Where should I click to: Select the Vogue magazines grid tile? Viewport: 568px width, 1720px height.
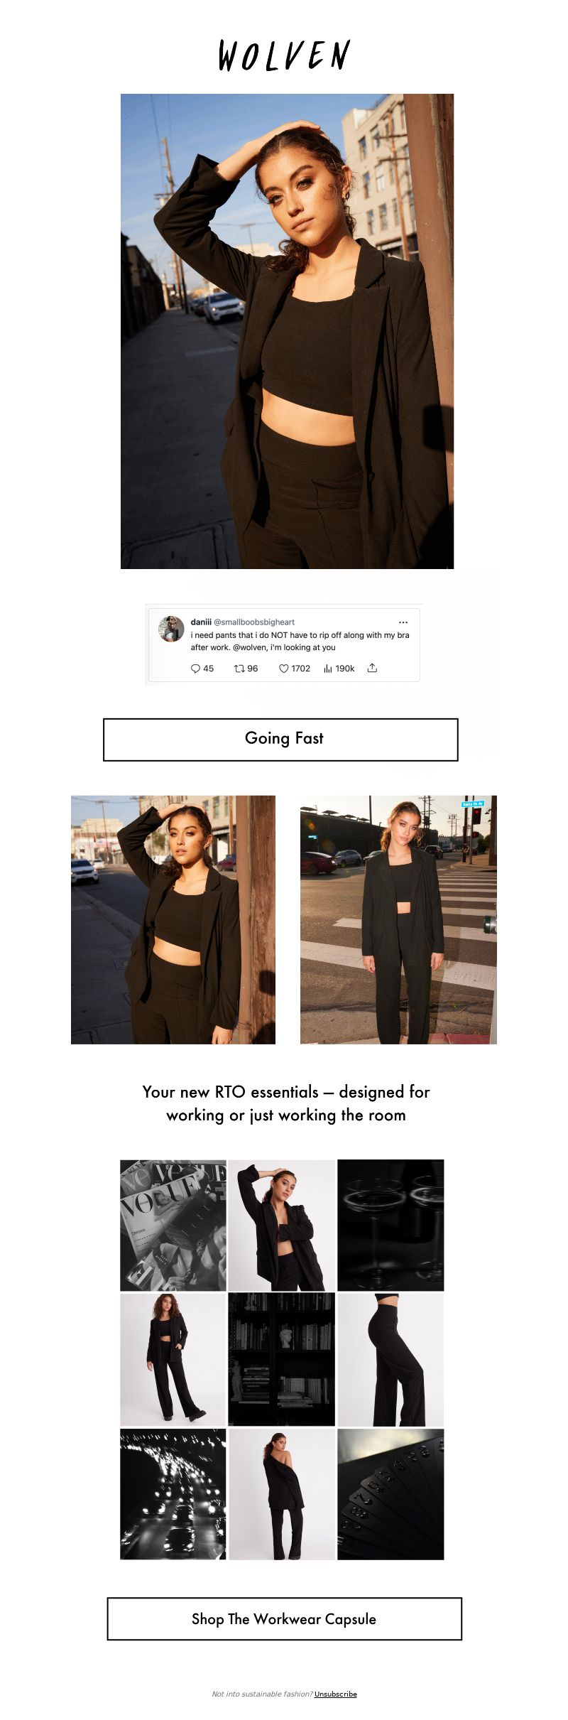click(173, 1226)
